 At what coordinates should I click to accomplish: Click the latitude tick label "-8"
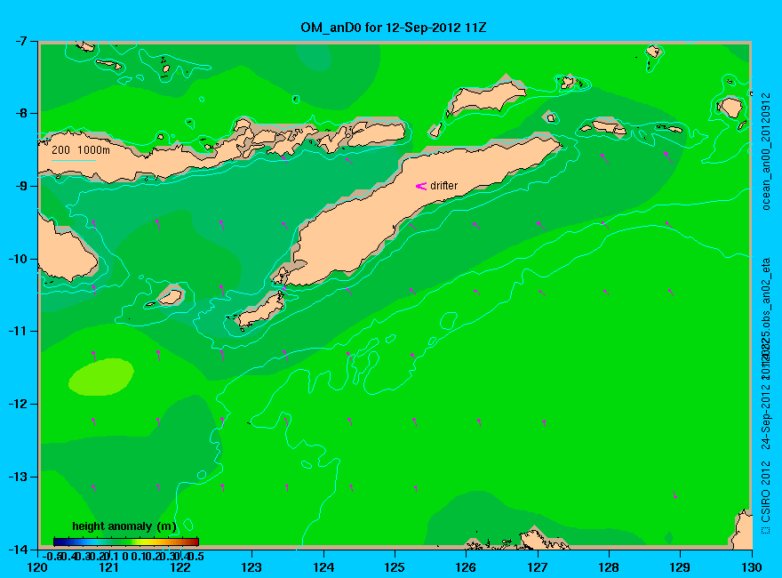(x=20, y=113)
